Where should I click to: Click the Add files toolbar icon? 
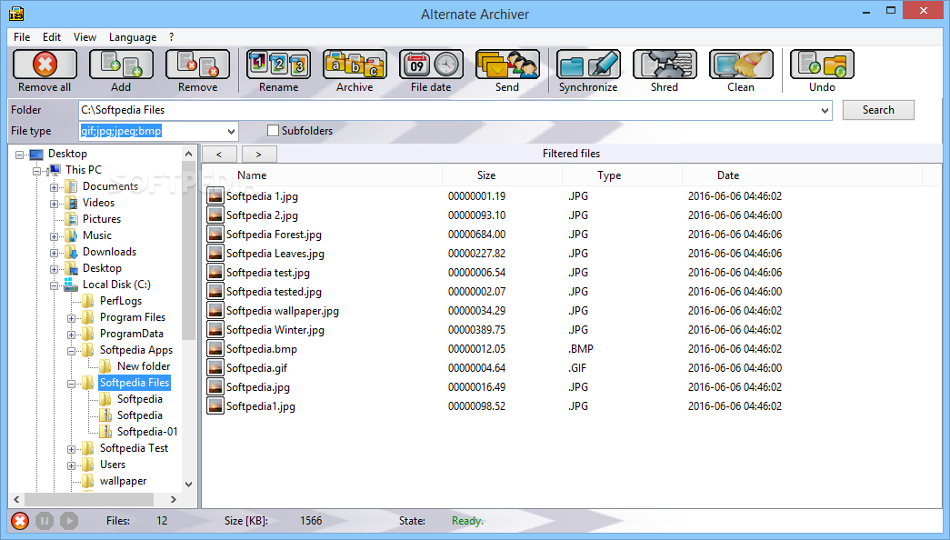point(121,65)
